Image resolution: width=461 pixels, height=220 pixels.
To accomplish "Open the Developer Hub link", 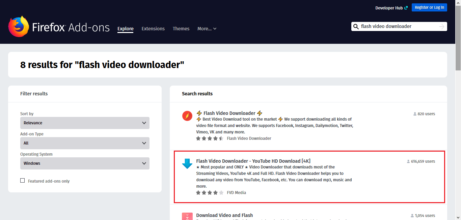I will (389, 8).
